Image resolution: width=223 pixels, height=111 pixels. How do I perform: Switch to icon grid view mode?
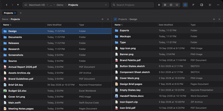(x=165, y=5)
